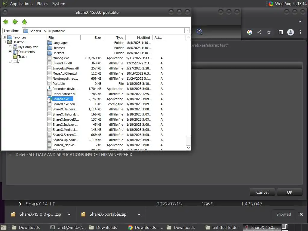Image resolution: width=308 pixels, height=231 pixels.
Task: Select Trash in the tree
Action: point(22,57)
